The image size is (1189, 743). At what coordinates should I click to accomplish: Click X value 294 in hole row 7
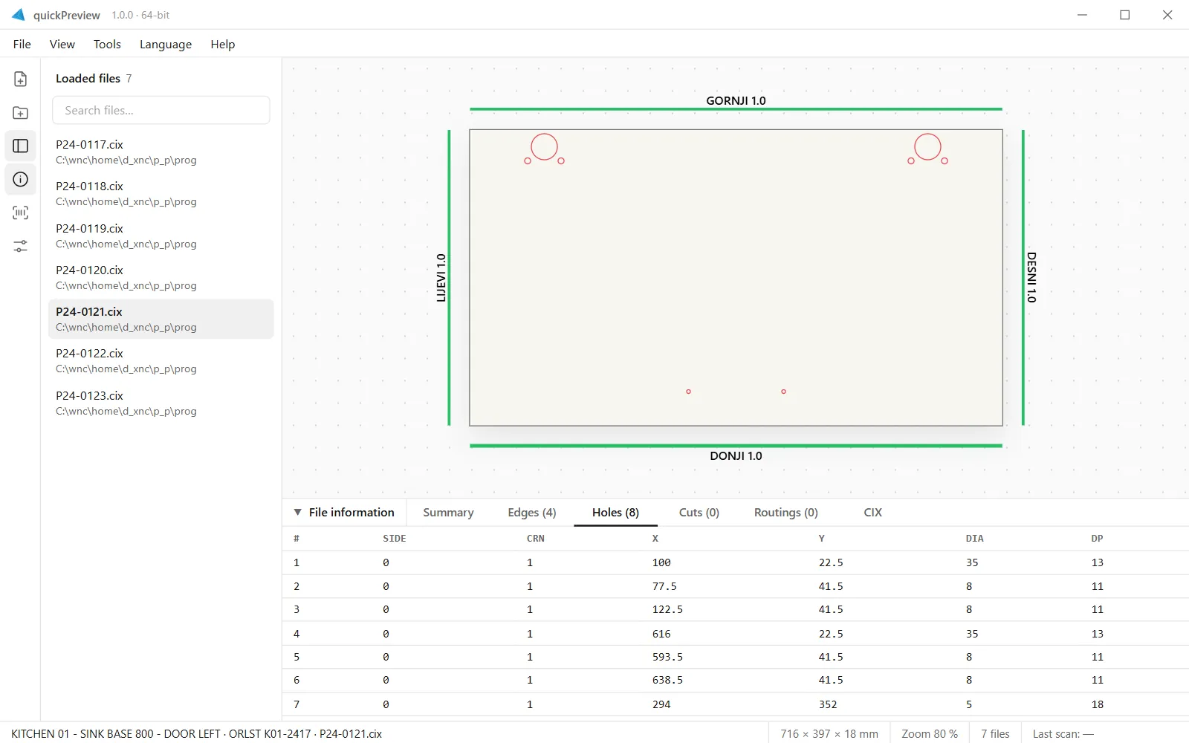click(661, 704)
